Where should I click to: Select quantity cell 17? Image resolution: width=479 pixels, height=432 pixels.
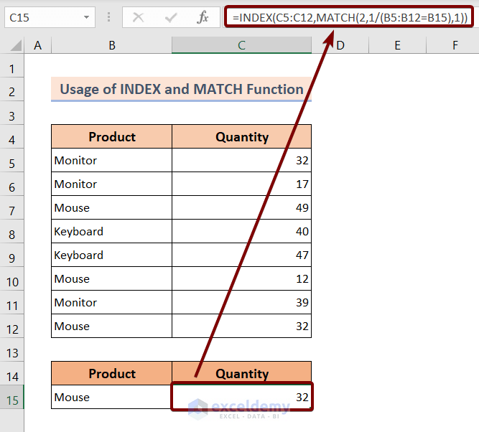coord(241,184)
